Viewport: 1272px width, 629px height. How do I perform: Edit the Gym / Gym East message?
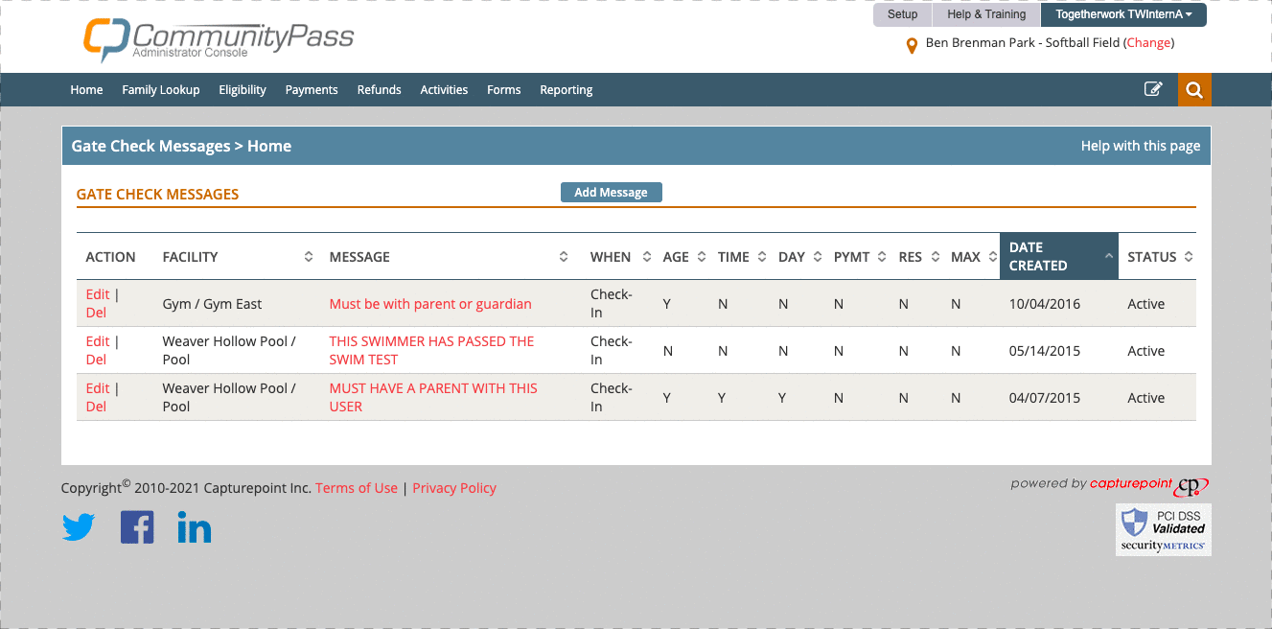98,294
